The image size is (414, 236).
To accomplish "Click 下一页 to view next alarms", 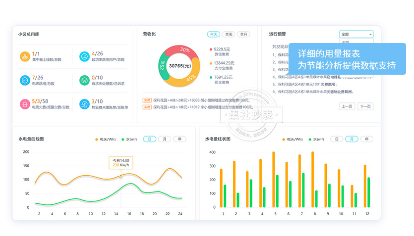I will 365,106.
